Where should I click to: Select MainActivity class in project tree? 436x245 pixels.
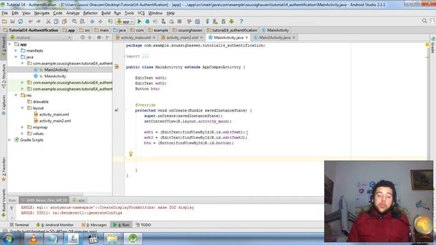pyautogui.click(x=55, y=76)
